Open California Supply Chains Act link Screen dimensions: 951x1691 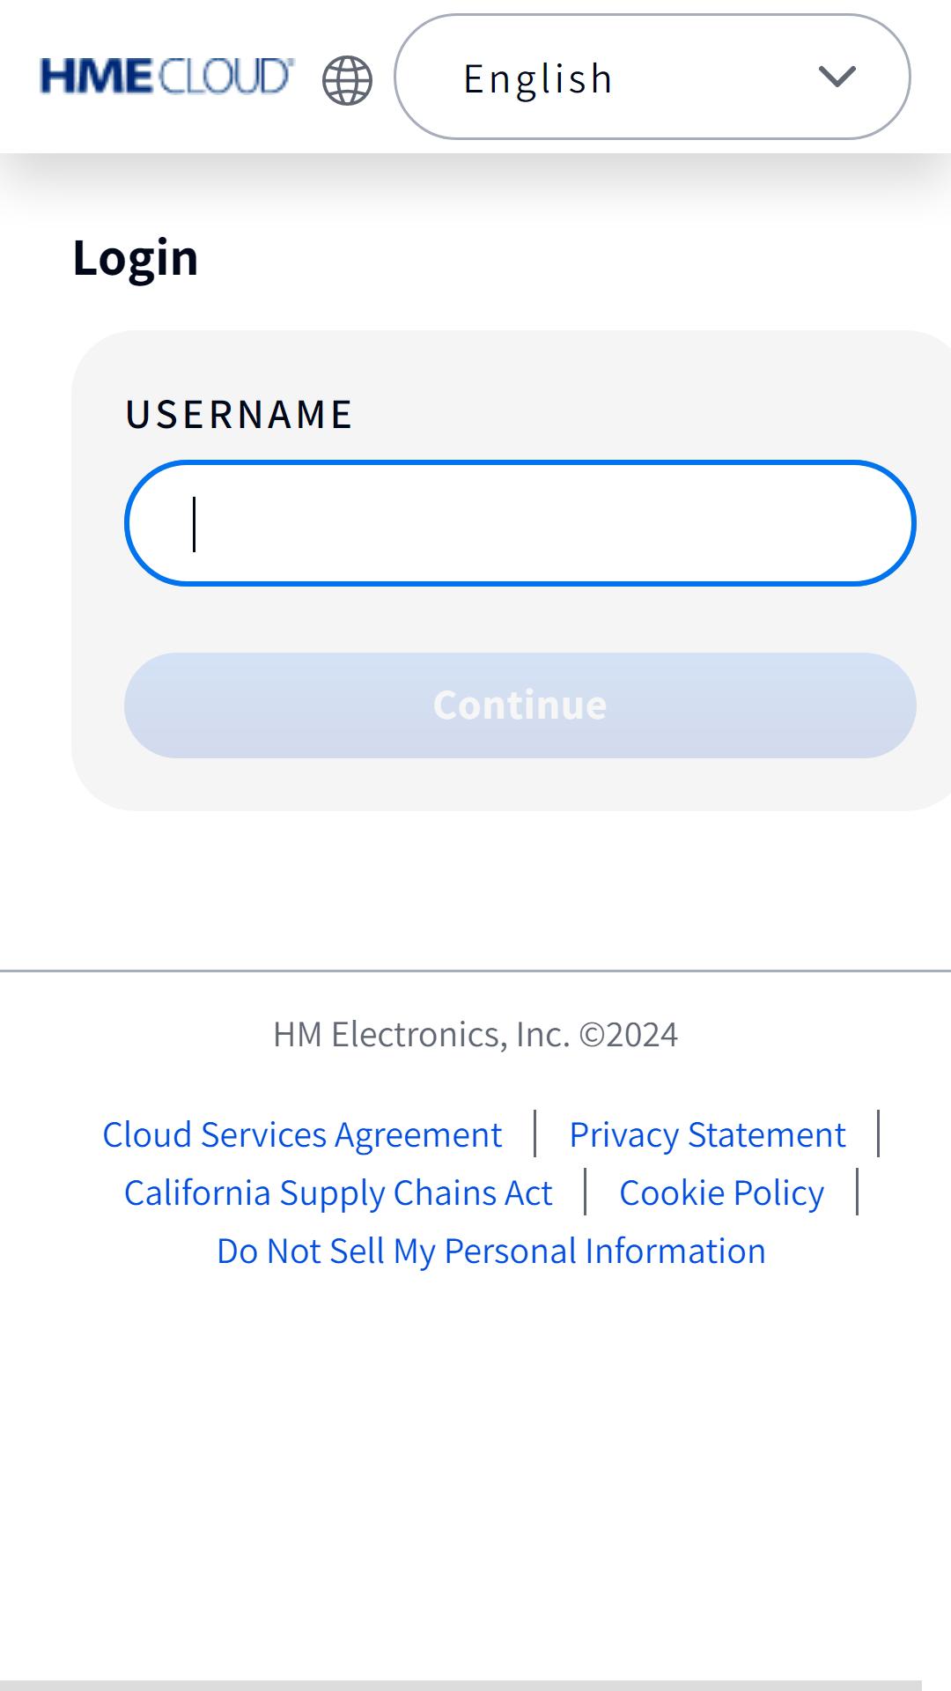(338, 1193)
